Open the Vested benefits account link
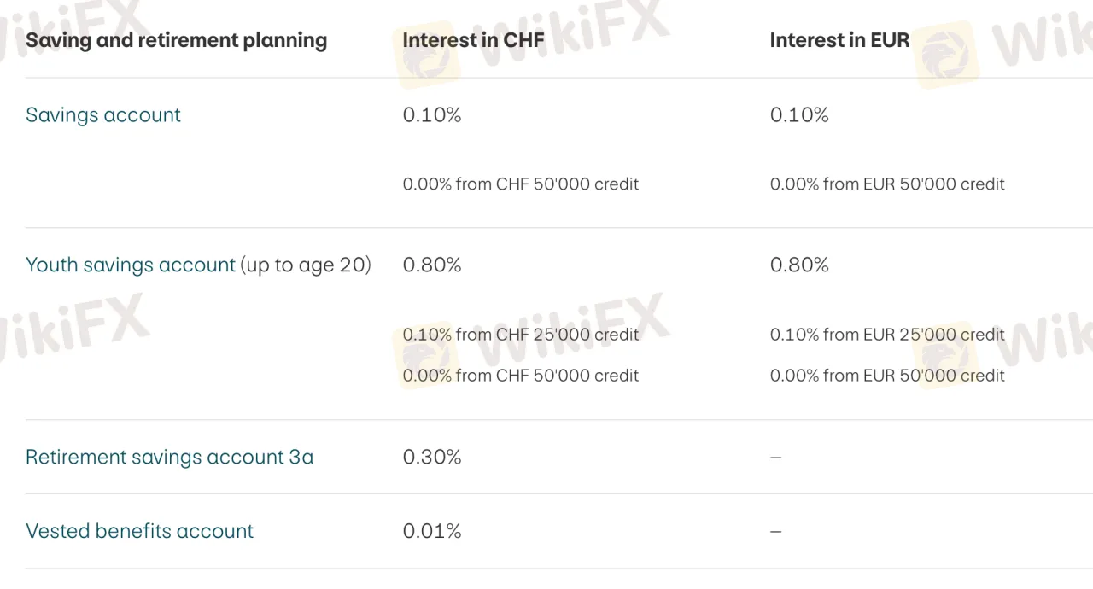Screen dimensions: 1093x589 139,531
